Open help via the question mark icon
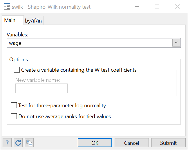 click(x=7, y=143)
